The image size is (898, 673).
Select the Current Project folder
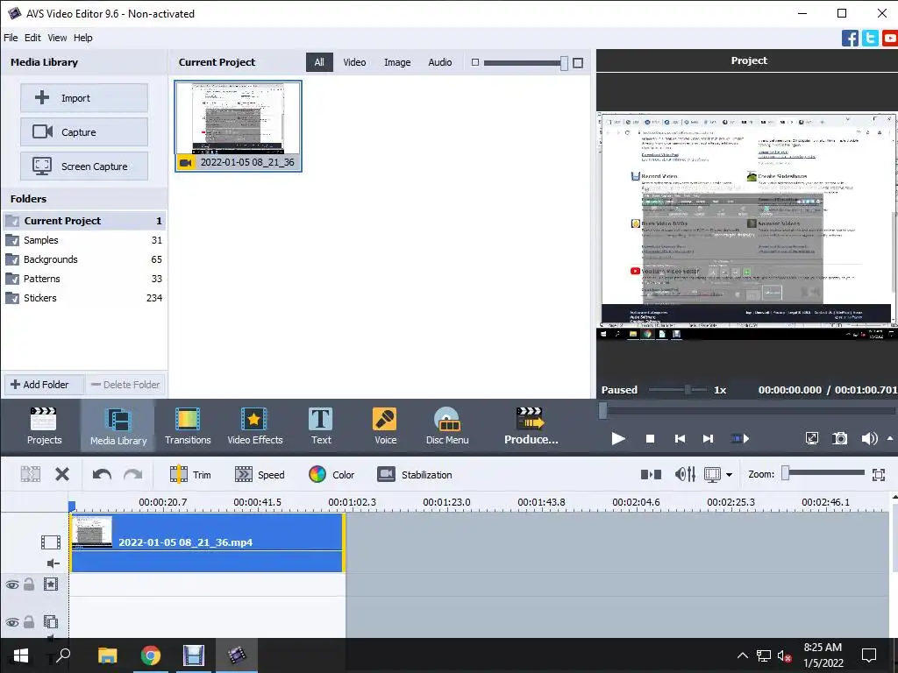84,221
